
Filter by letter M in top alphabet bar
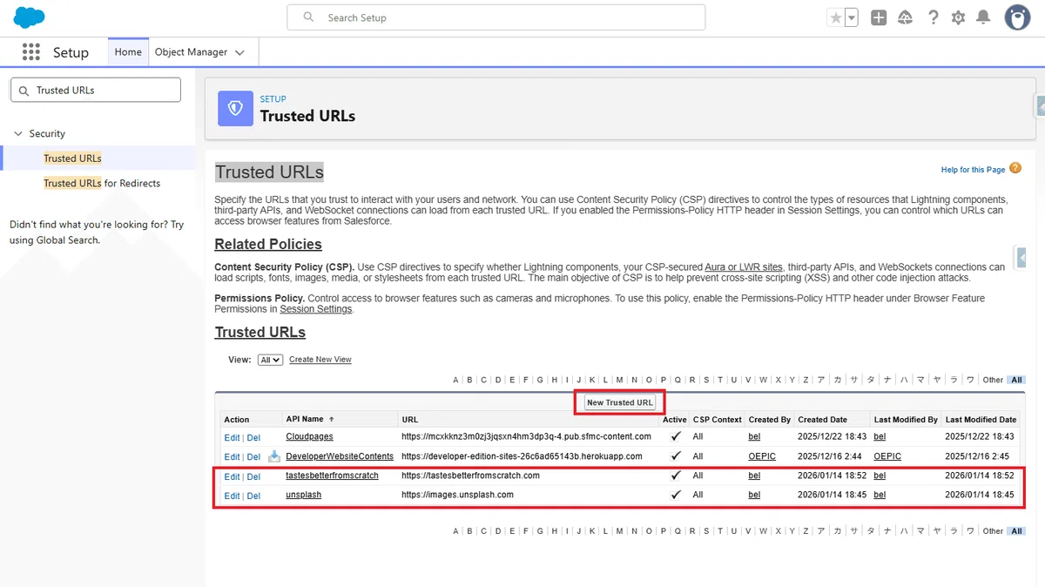click(x=620, y=380)
